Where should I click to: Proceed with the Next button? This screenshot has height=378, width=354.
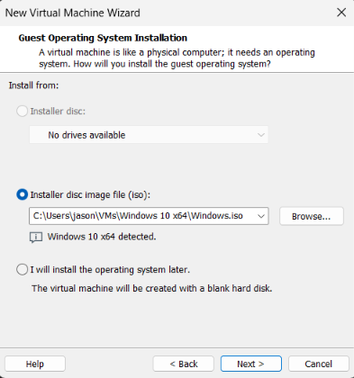tap(251, 364)
